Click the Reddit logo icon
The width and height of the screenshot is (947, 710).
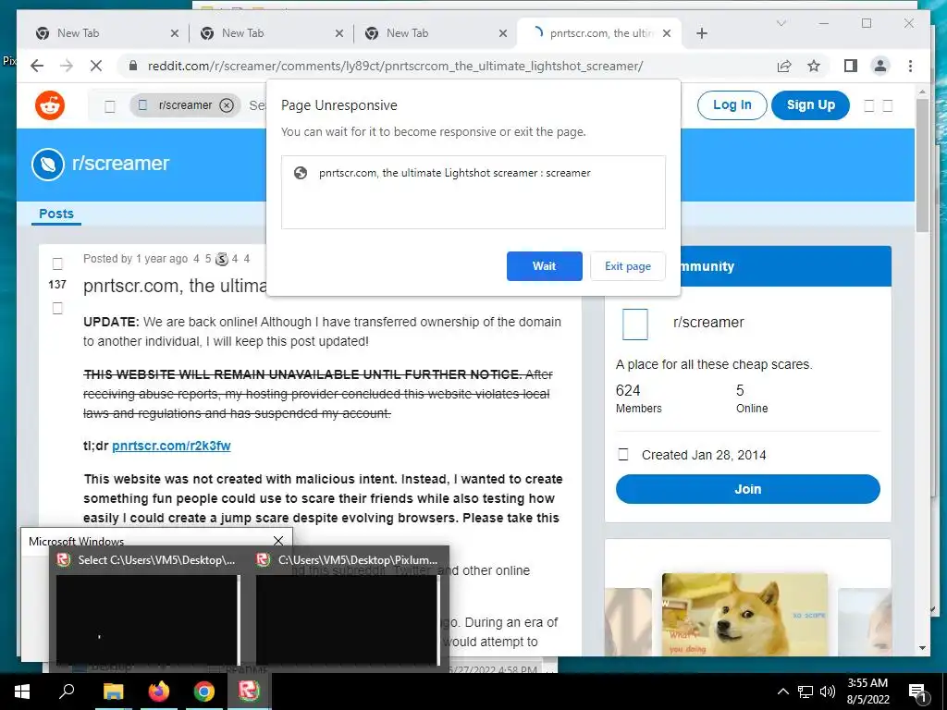point(50,105)
